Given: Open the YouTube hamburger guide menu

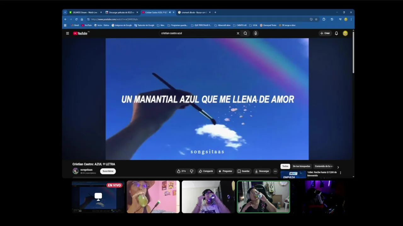Looking at the screenshot, I should pos(67,33).
